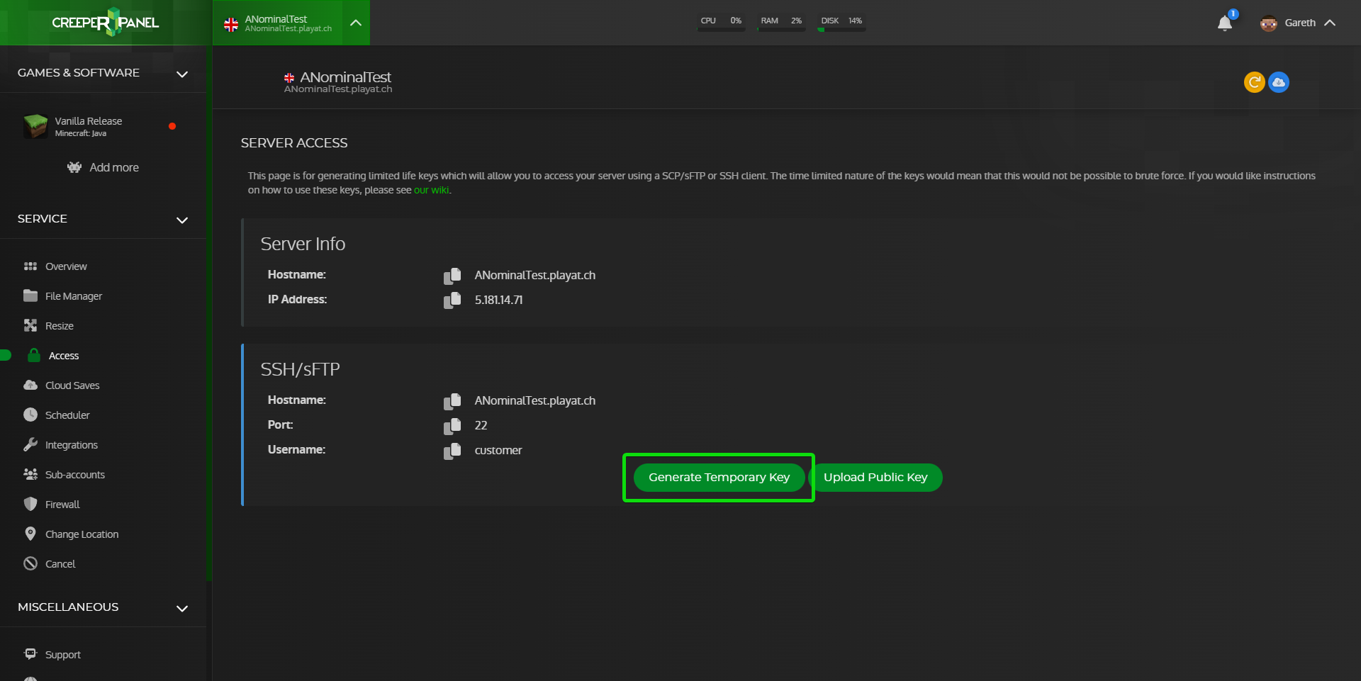
Task: Click the Resize arrows icon
Action: click(x=30, y=325)
